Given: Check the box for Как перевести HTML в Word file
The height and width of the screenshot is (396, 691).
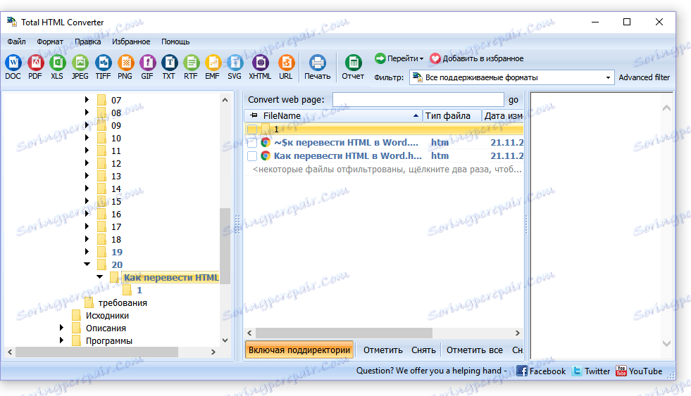Looking at the screenshot, I should (x=252, y=155).
